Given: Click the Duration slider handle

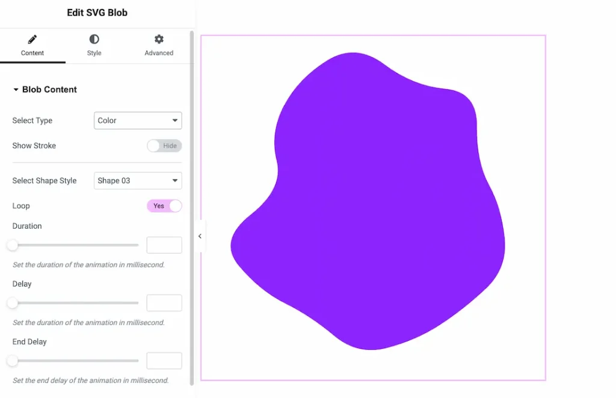Looking at the screenshot, I should point(11,245).
